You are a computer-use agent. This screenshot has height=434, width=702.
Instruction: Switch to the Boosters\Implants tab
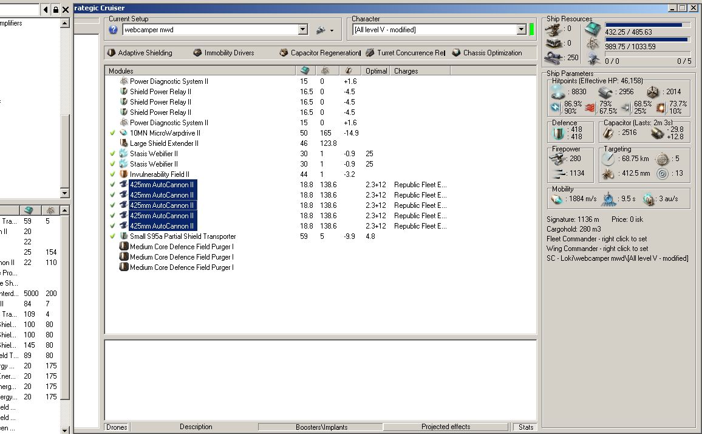tap(321, 427)
